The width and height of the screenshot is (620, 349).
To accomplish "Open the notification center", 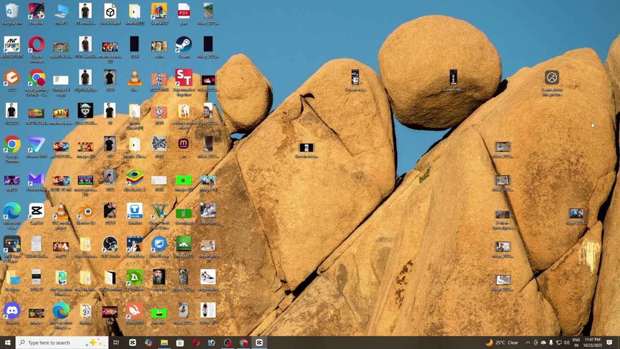I will point(609,343).
